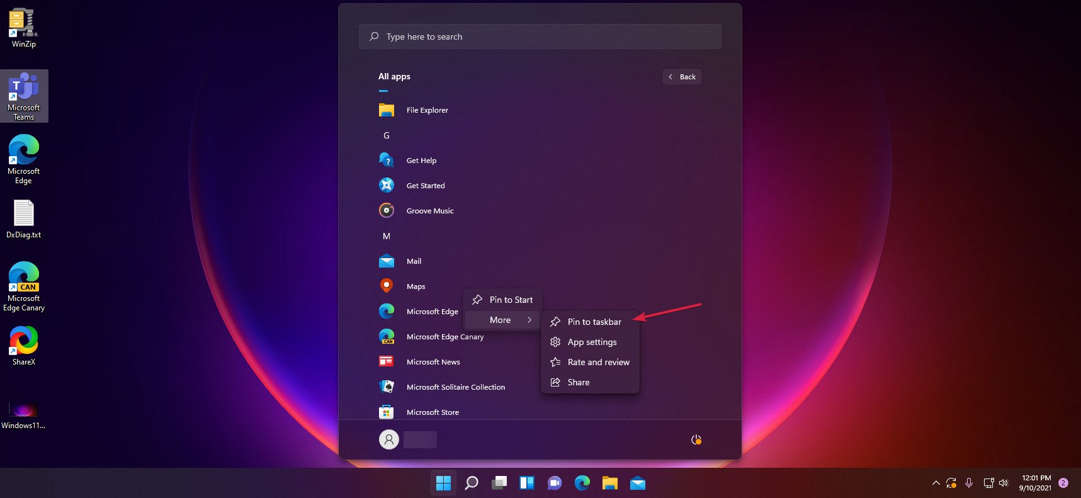Viewport: 1081px width, 498px height.
Task: Show hidden icons tray chevron
Action: coord(936,483)
